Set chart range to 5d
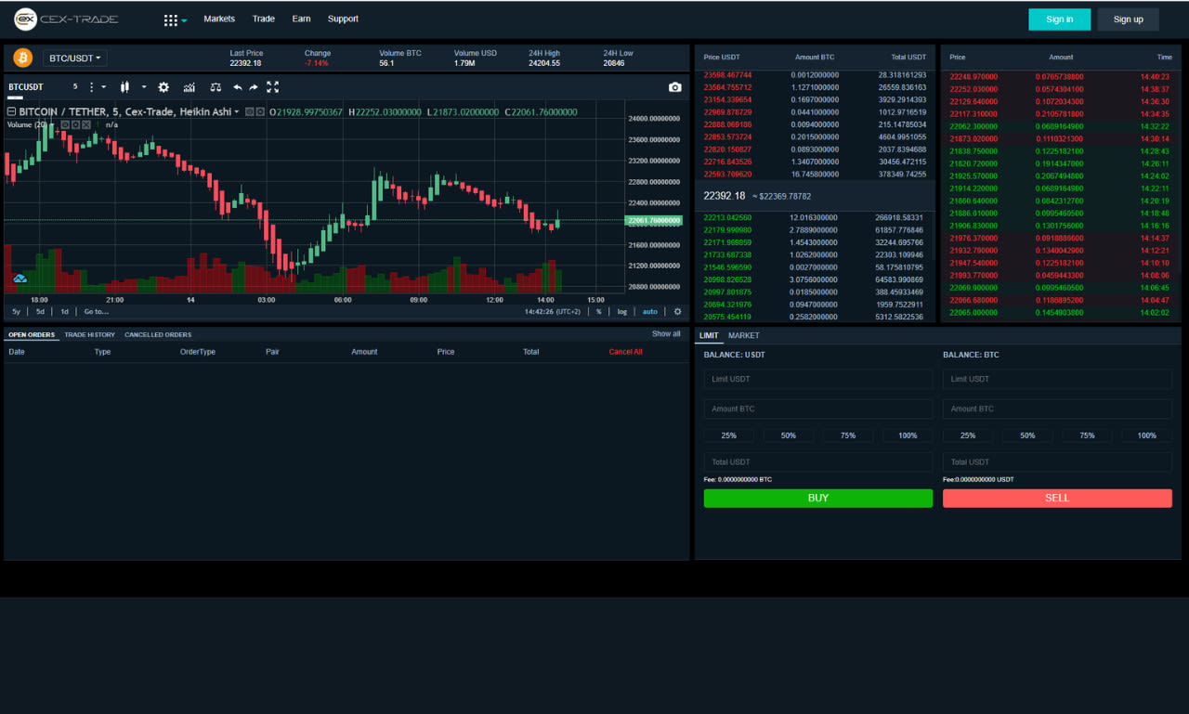 coord(40,312)
